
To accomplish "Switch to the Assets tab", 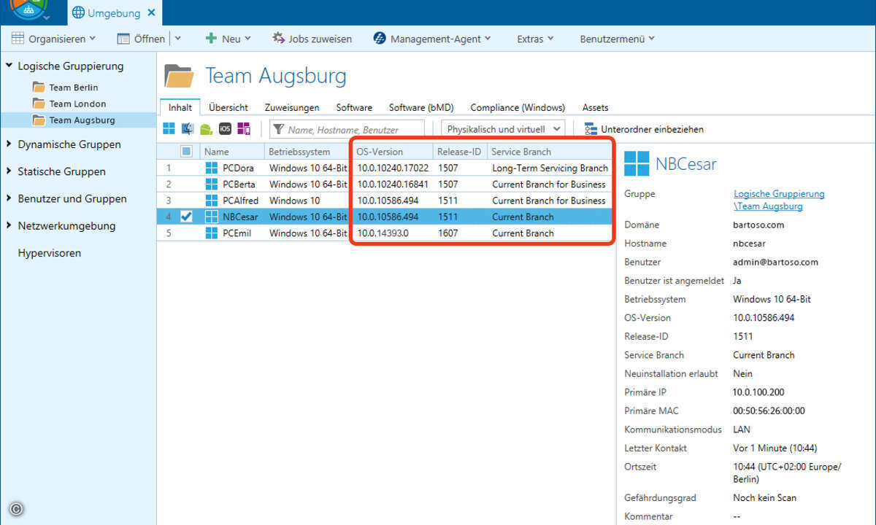I will (x=595, y=107).
